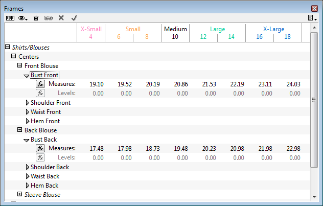The width and height of the screenshot is (323, 206).
Task: Expand the Sleeve Blouse node
Action: coord(20,195)
